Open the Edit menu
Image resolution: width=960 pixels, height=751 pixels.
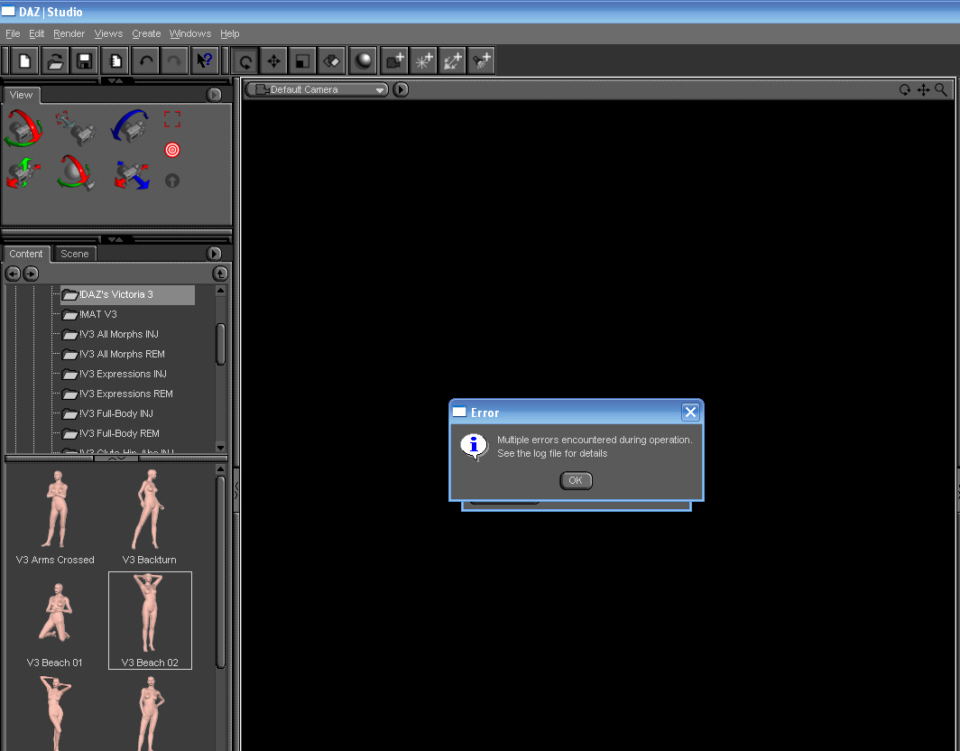(37, 33)
